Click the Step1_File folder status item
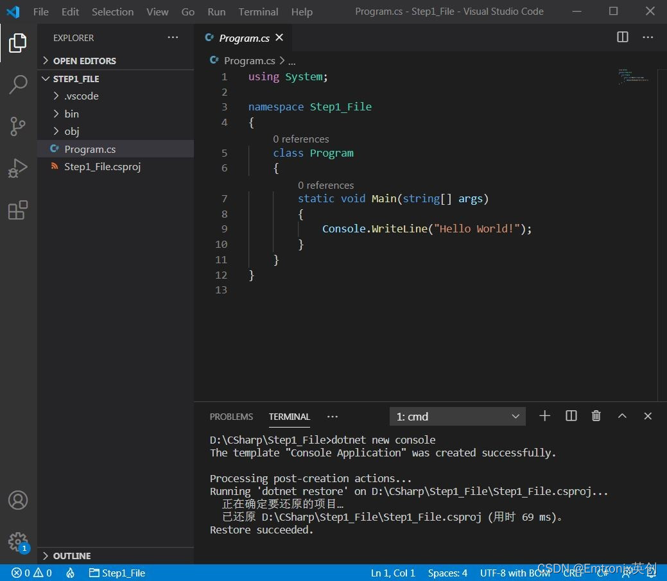Screen dimensions: 667x581 point(117,573)
